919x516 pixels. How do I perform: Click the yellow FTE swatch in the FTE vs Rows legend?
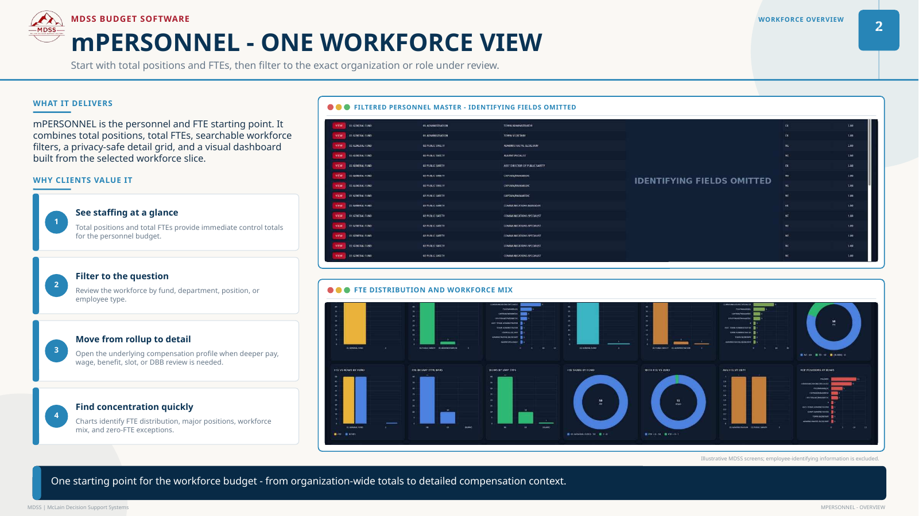pyautogui.click(x=335, y=434)
